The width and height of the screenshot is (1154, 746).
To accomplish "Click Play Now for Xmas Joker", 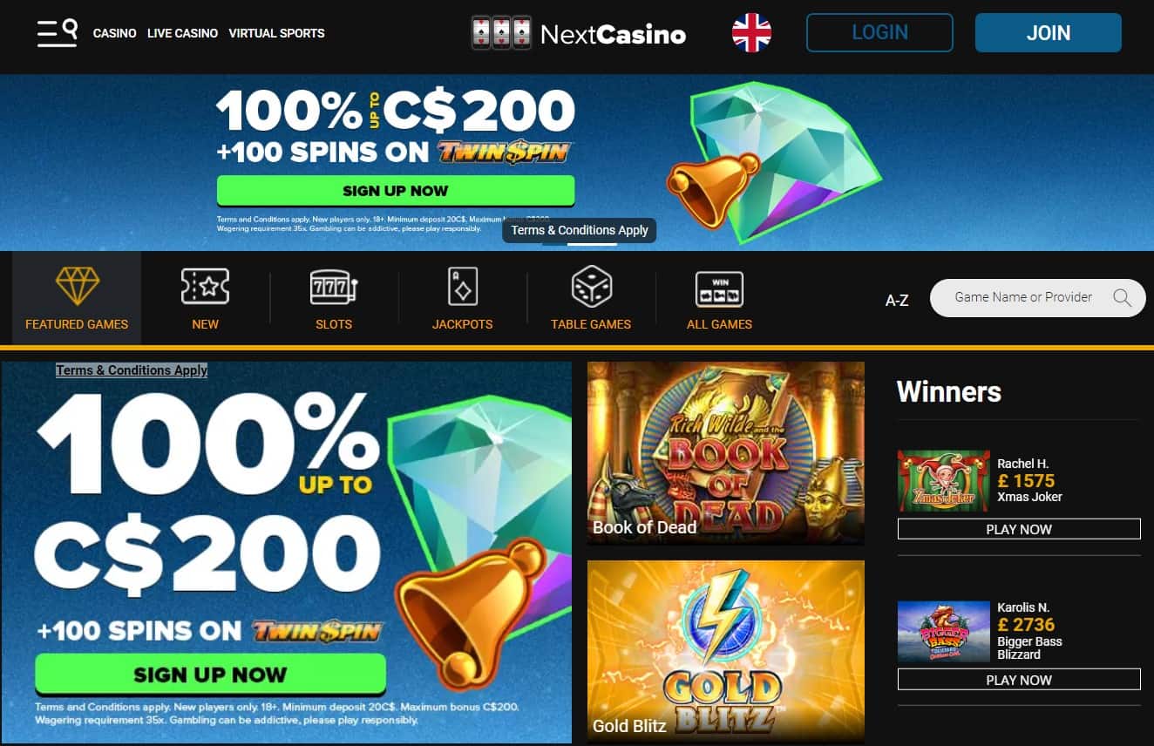I will [x=1019, y=529].
